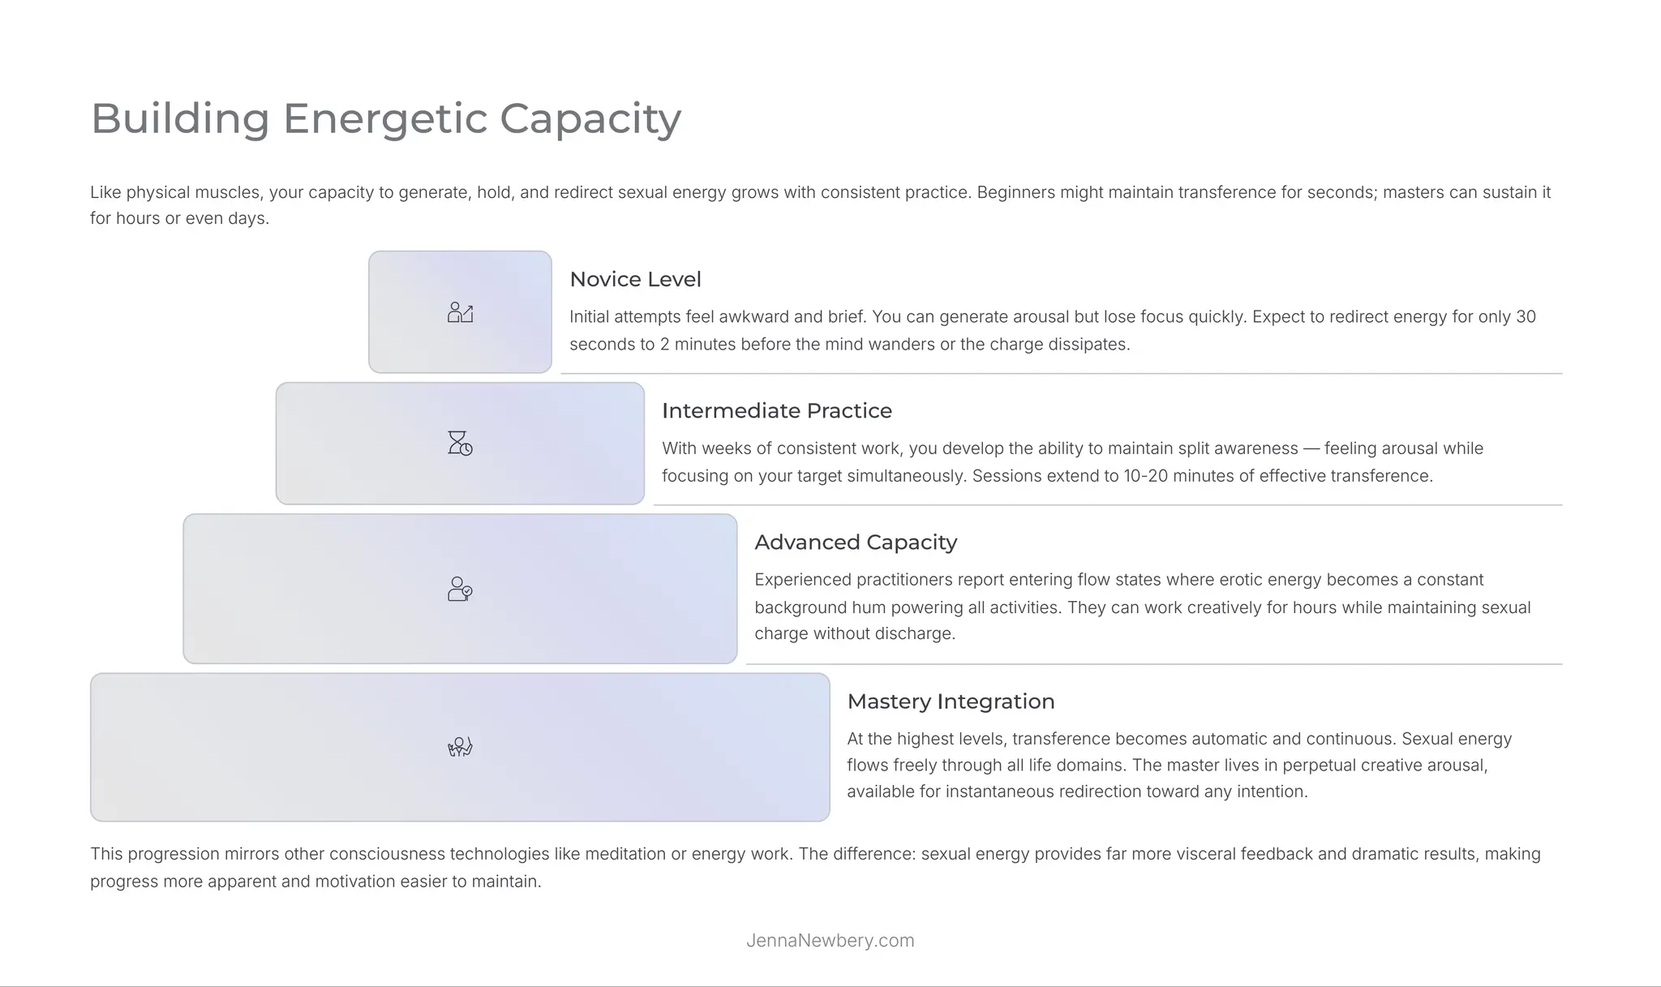Viewport: 1661px width, 987px height.
Task: Click the third-tier pyramid block
Action: tap(460, 589)
